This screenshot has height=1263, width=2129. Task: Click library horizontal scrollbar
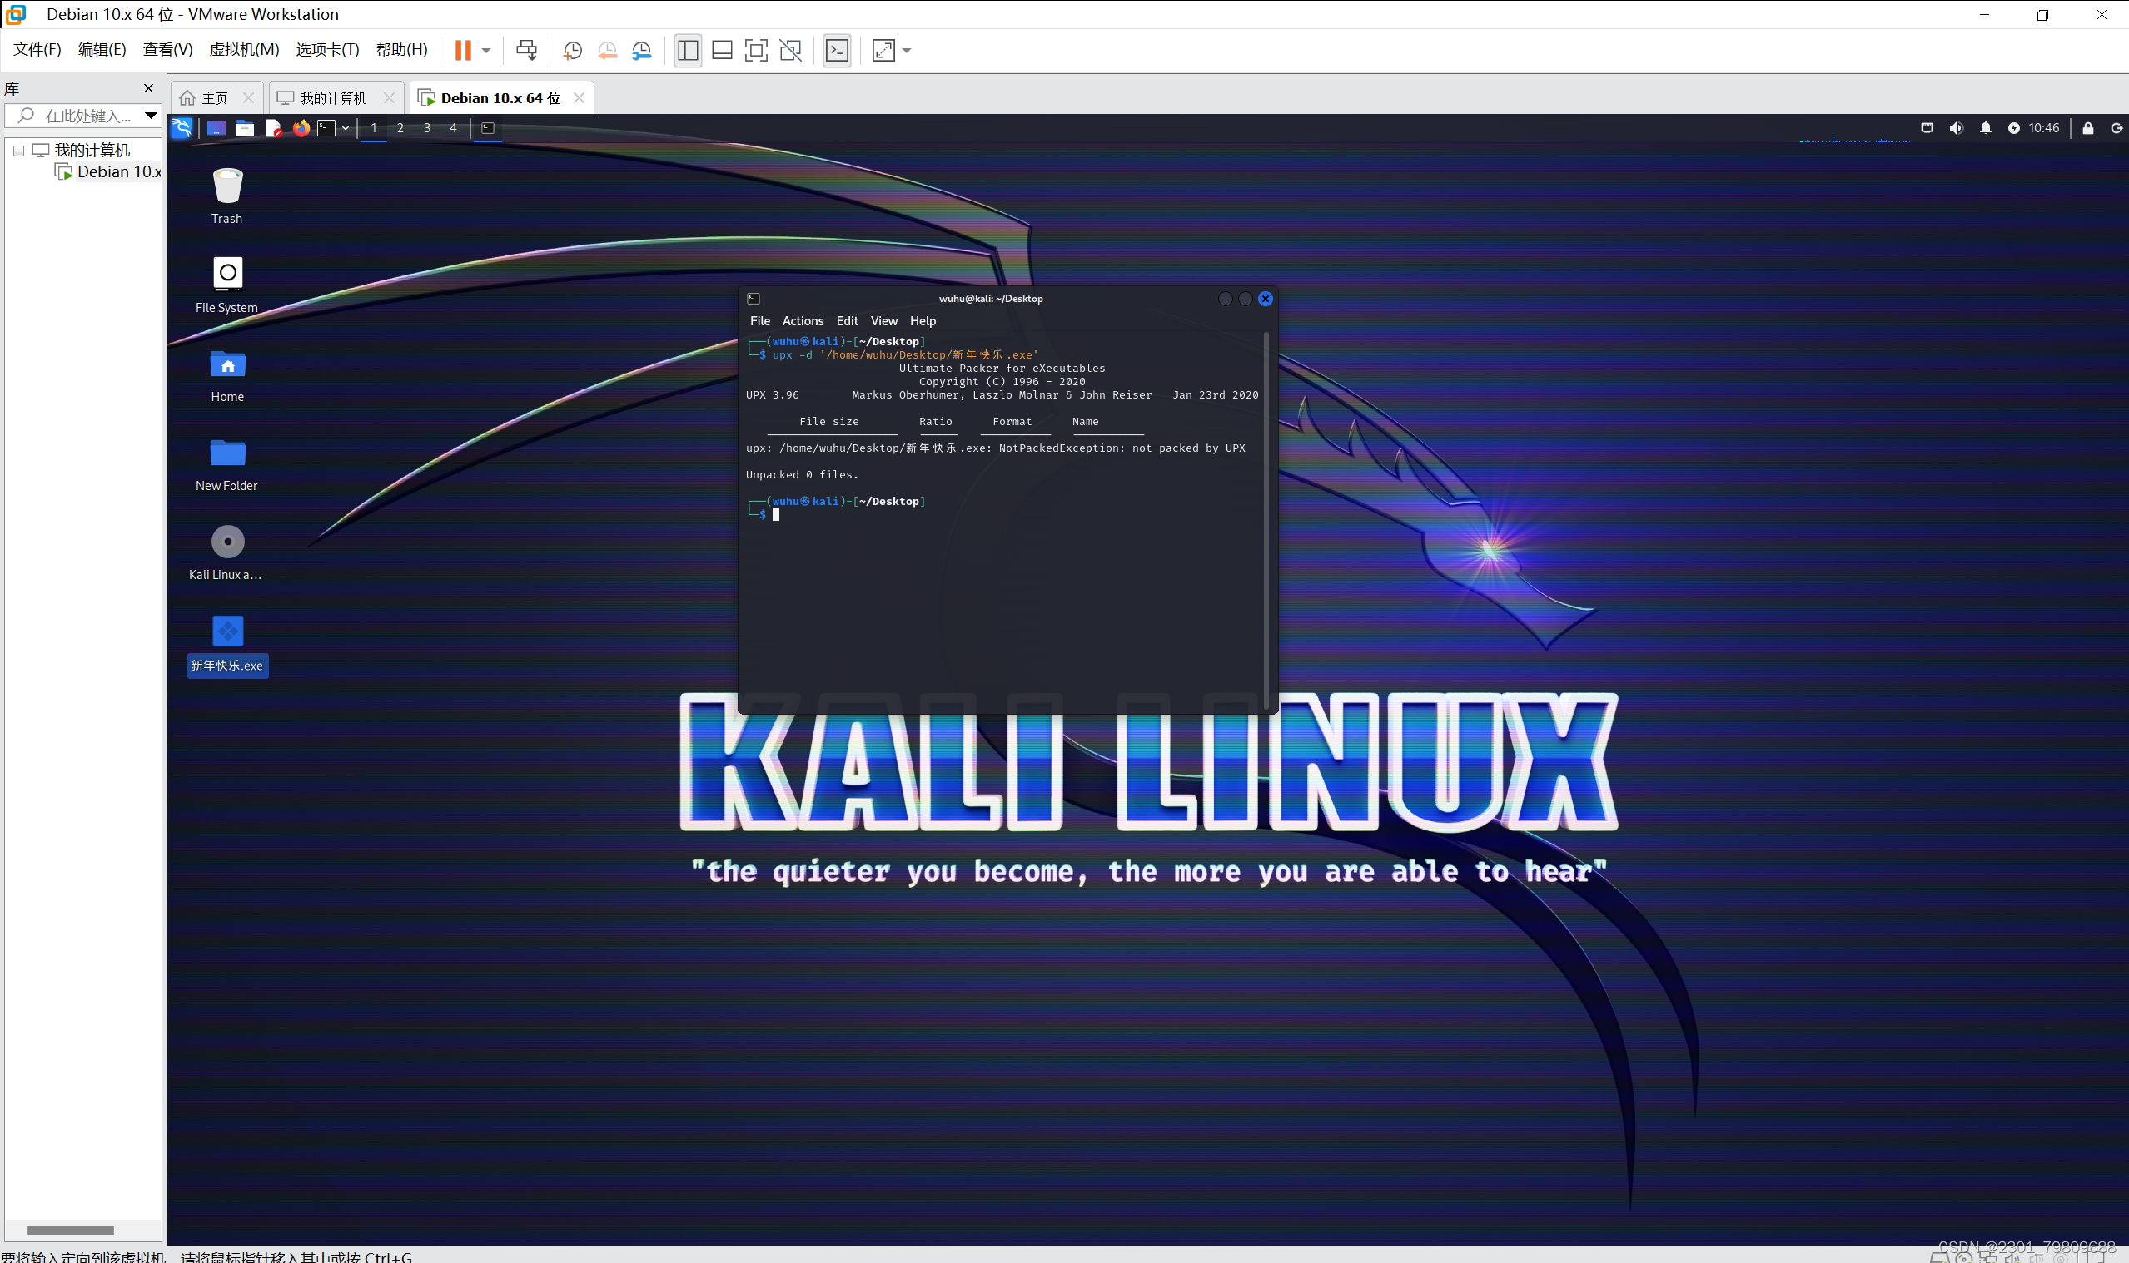pos(70,1229)
